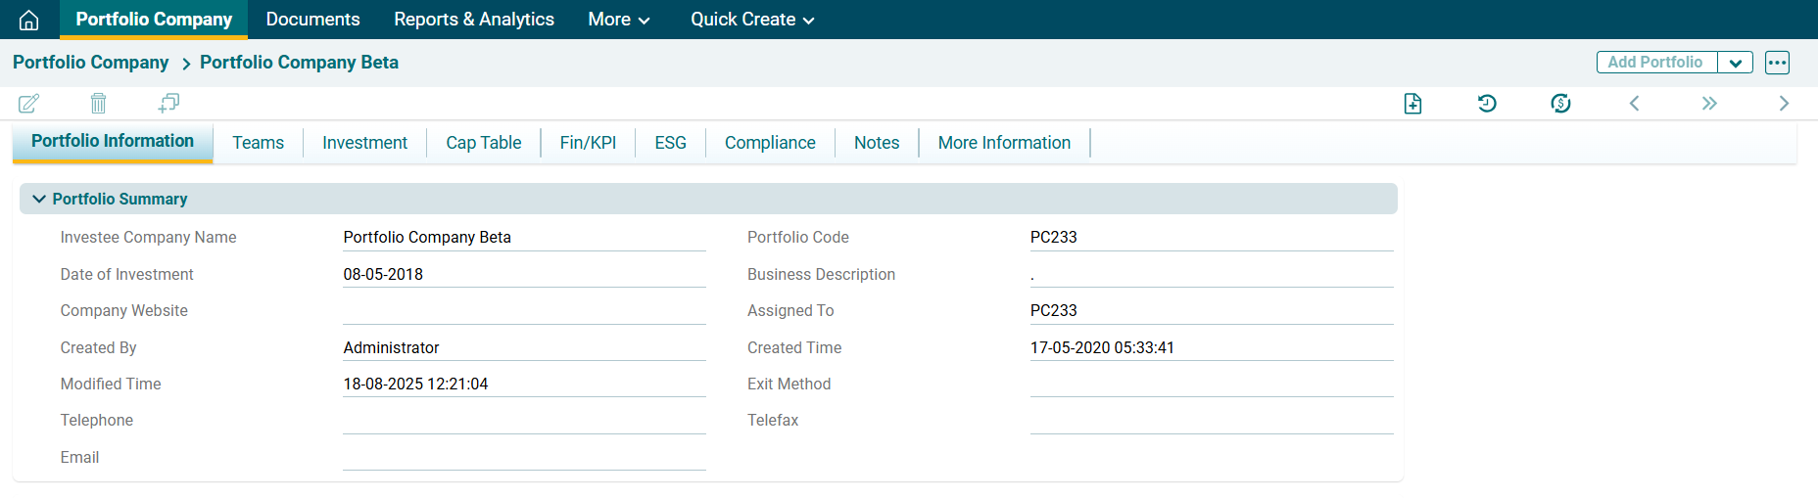Image resolution: width=1818 pixels, height=498 pixels.
Task: Switch to the Cap Table tab
Action: pos(483,143)
